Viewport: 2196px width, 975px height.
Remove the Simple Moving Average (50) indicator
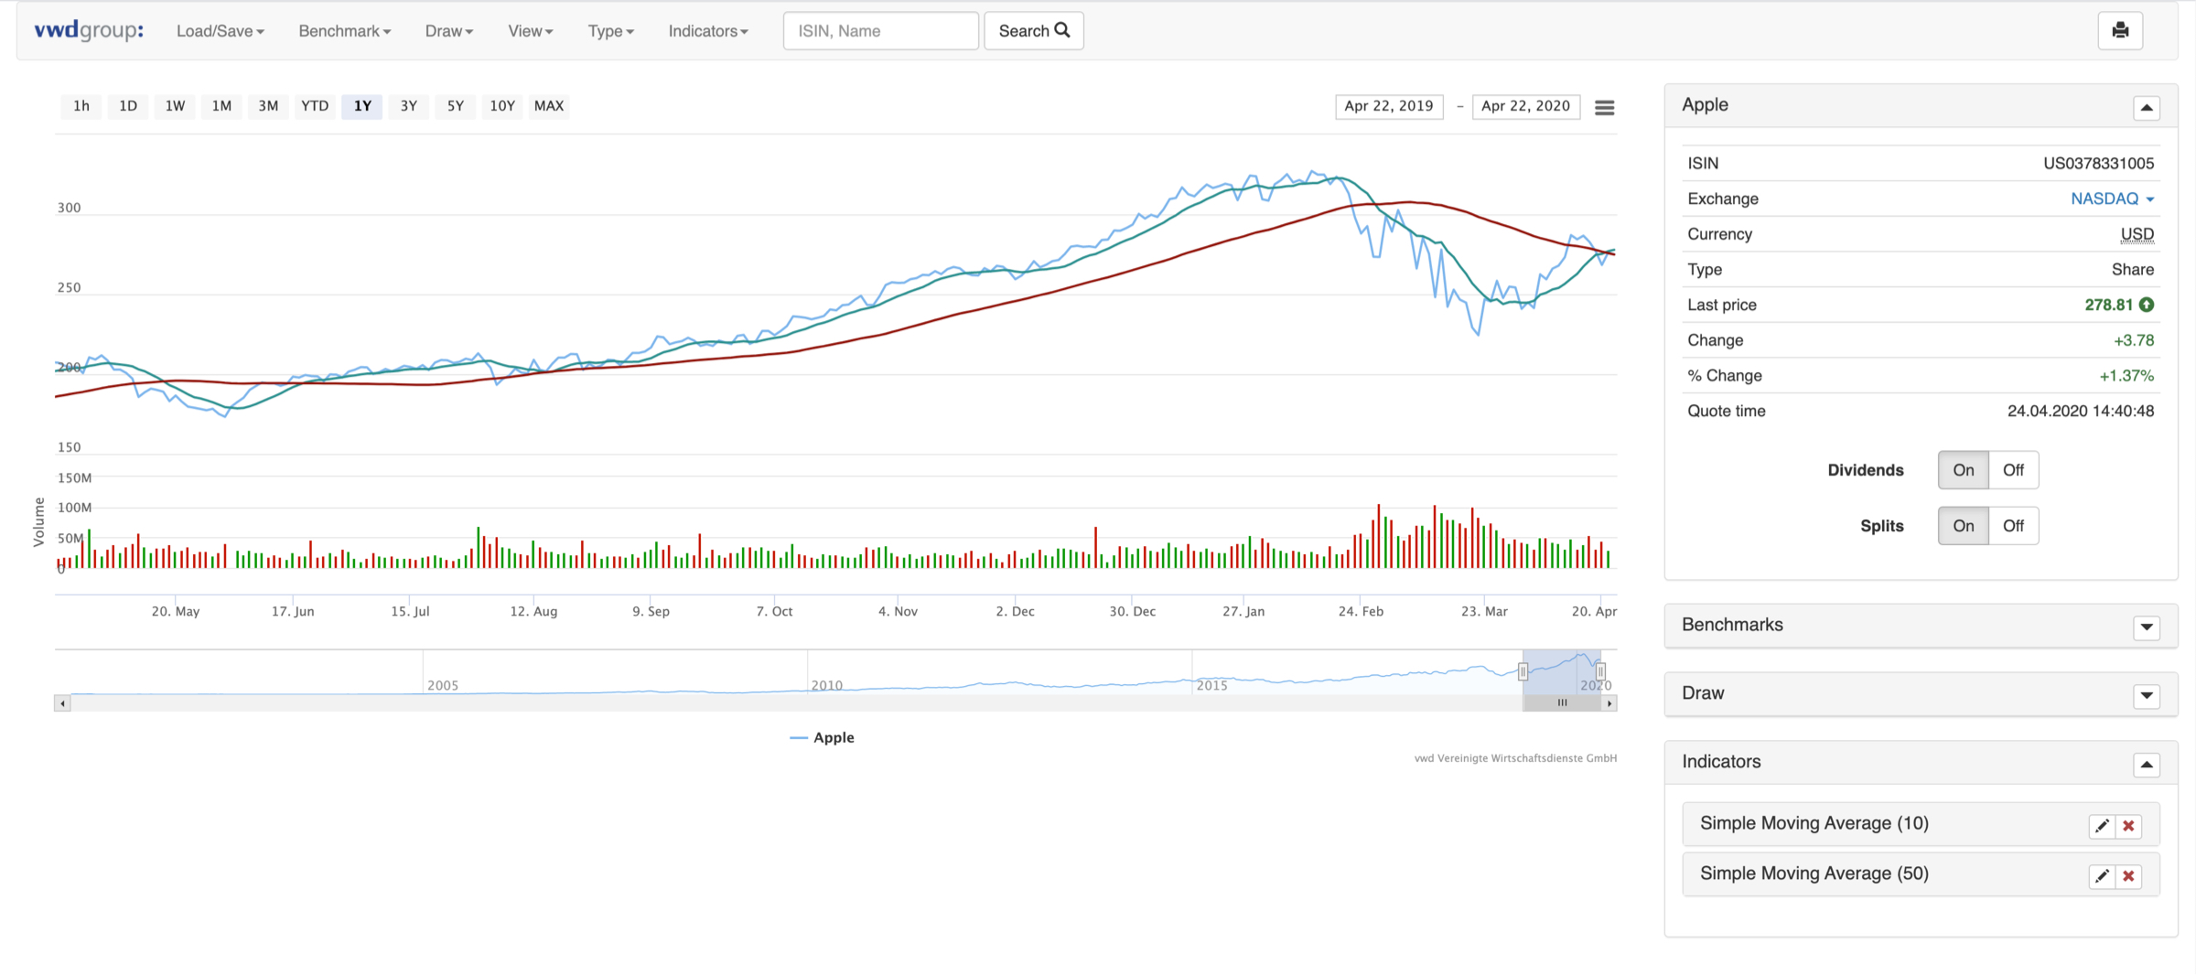tap(2128, 874)
